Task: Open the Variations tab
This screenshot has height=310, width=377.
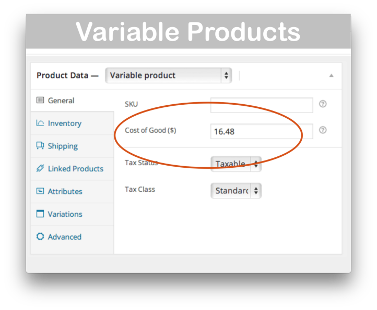Action: [x=65, y=214]
